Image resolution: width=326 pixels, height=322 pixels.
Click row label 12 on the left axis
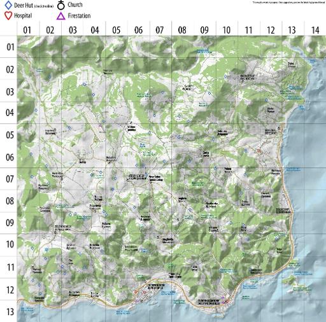(10, 290)
